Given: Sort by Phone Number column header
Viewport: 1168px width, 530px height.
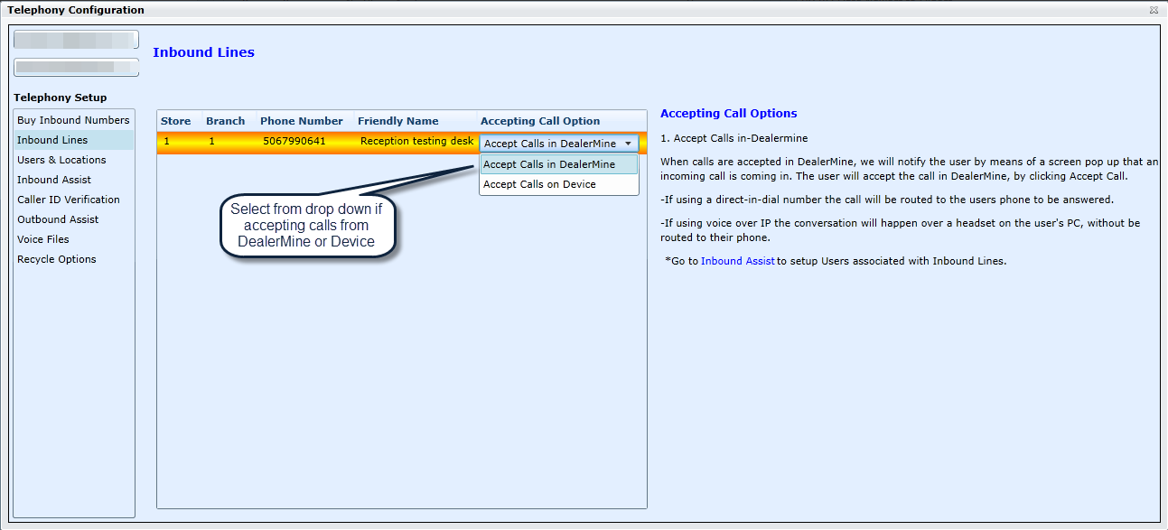Looking at the screenshot, I should point(302,121).
